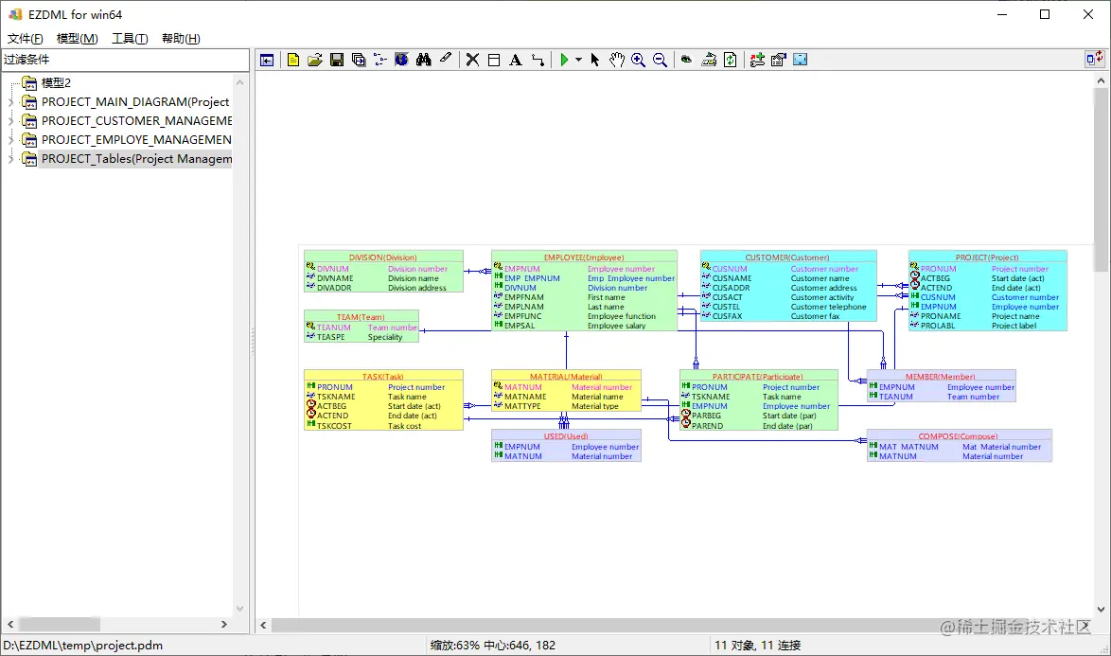1111x656 pixels.
Task: Click the pencil edit icon
Action: [446, 59]
